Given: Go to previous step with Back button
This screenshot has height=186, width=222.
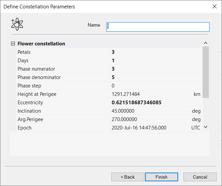Looking at the screenshot, I should click(128, 177).
